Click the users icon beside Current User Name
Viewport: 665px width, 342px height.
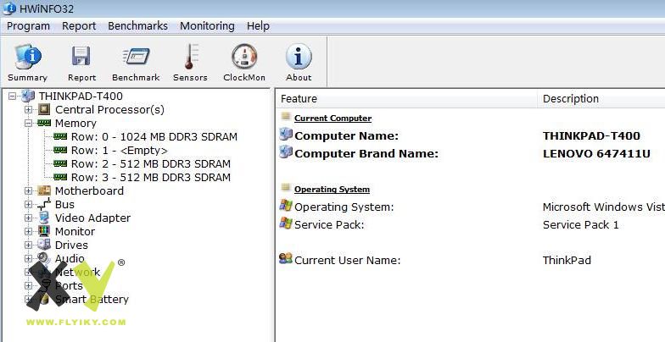coord(286,258)
